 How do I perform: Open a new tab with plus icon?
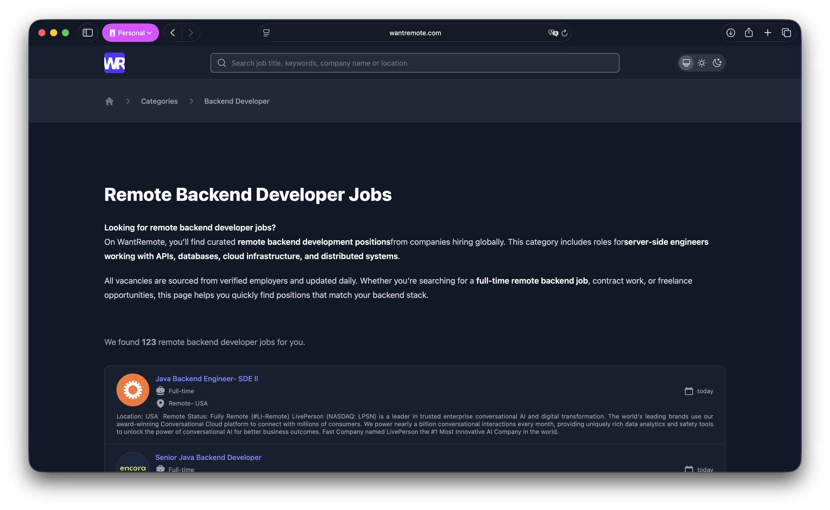pyautogui.click(x=768, y=33)
